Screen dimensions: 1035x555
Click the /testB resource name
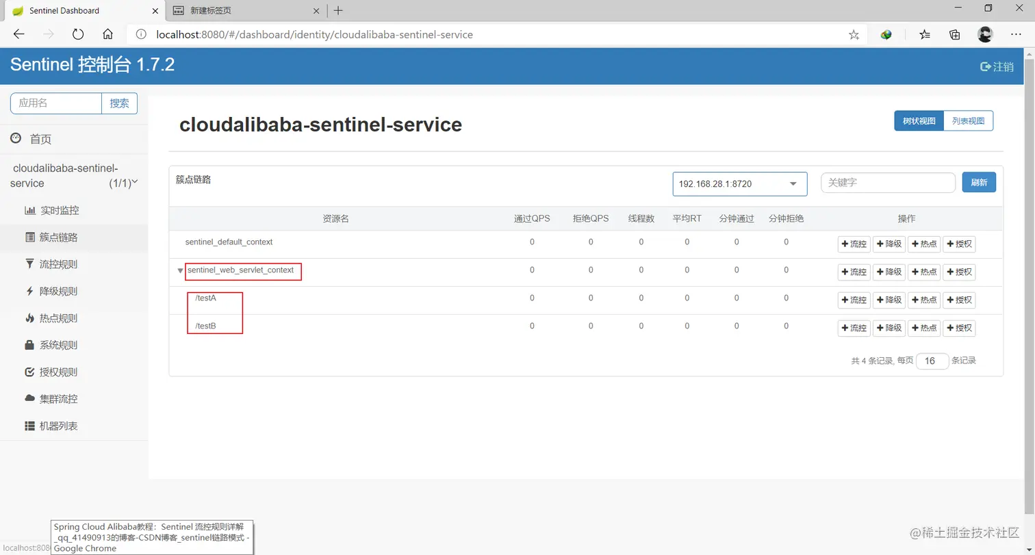(205, 326)
